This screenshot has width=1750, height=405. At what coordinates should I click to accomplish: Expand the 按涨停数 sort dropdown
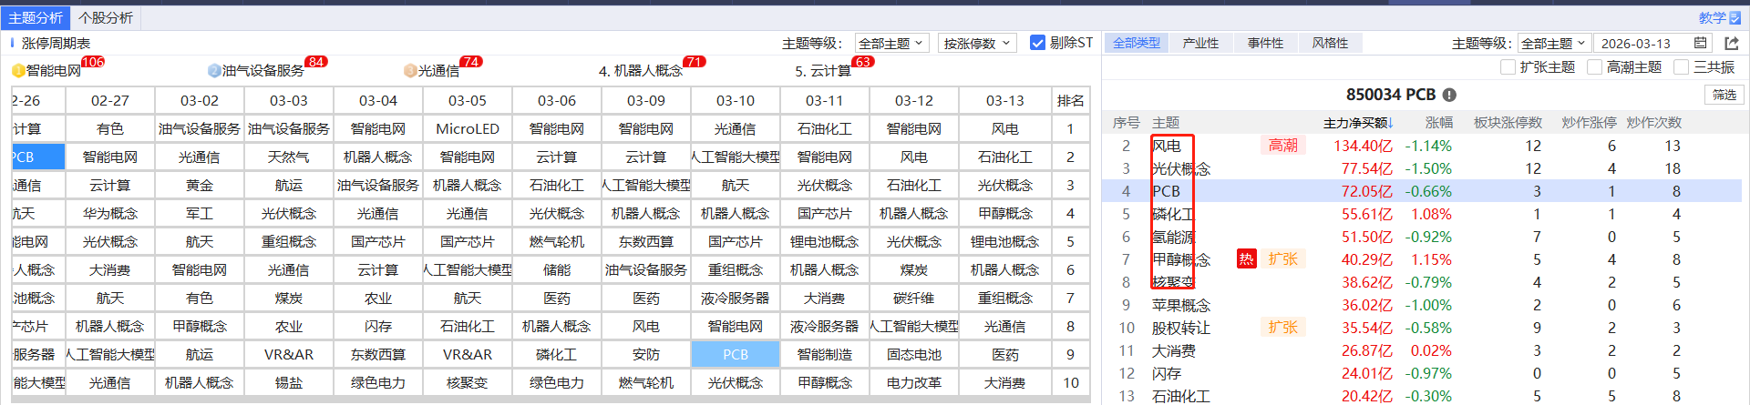(x=976, y=43)
